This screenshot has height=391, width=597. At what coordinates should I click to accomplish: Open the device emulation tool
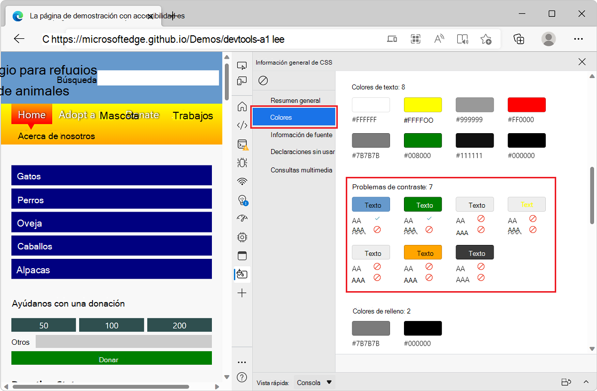coord(242,80)
